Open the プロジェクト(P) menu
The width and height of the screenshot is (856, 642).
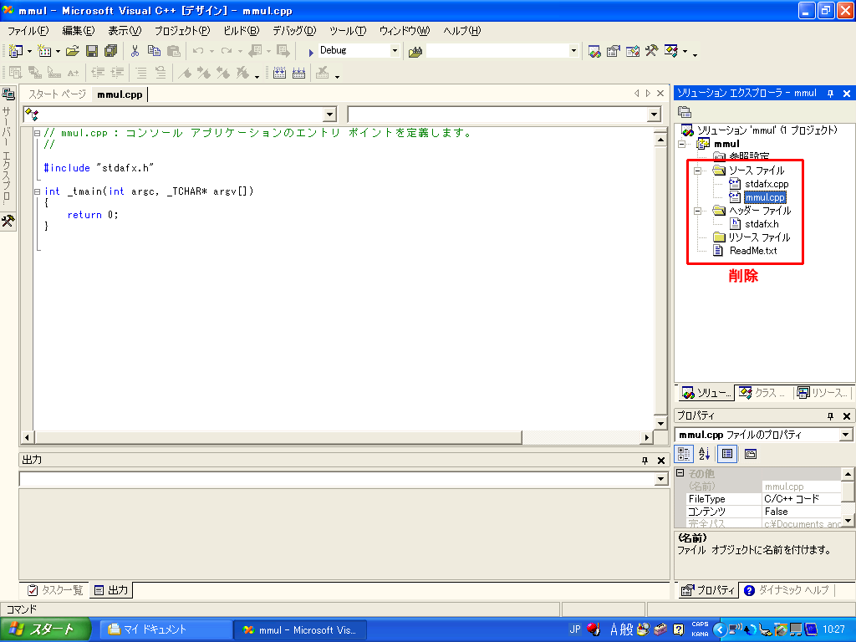[x=181, y=31]
